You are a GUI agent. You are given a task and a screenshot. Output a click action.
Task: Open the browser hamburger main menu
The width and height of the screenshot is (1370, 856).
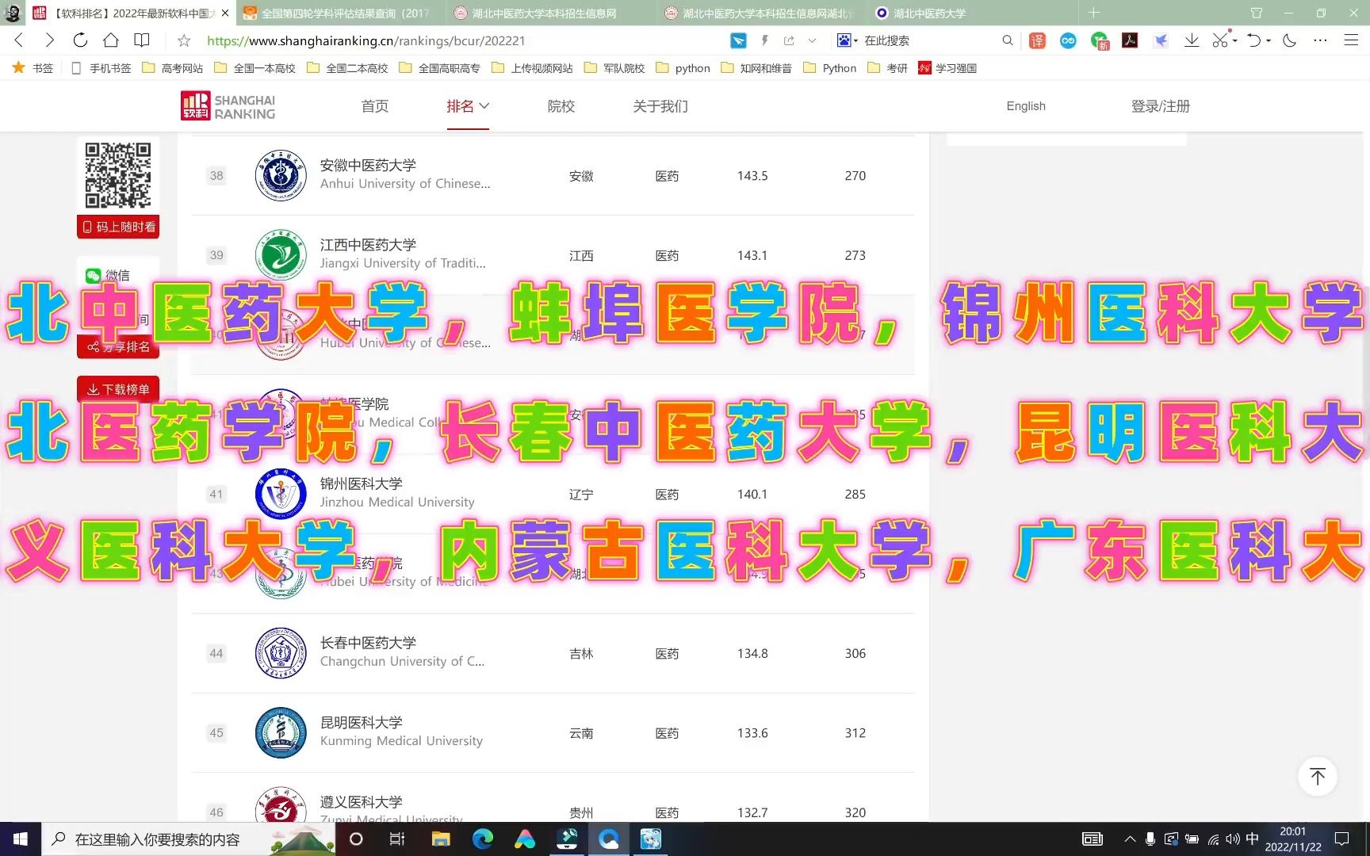click(1351, 40)
